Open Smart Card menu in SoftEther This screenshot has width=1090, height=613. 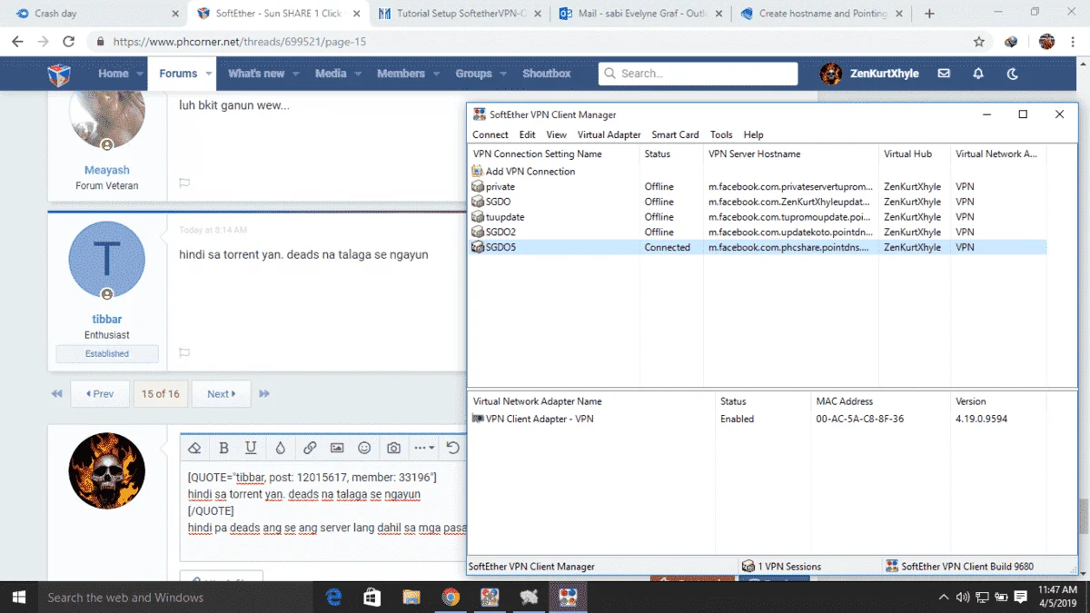675,134
